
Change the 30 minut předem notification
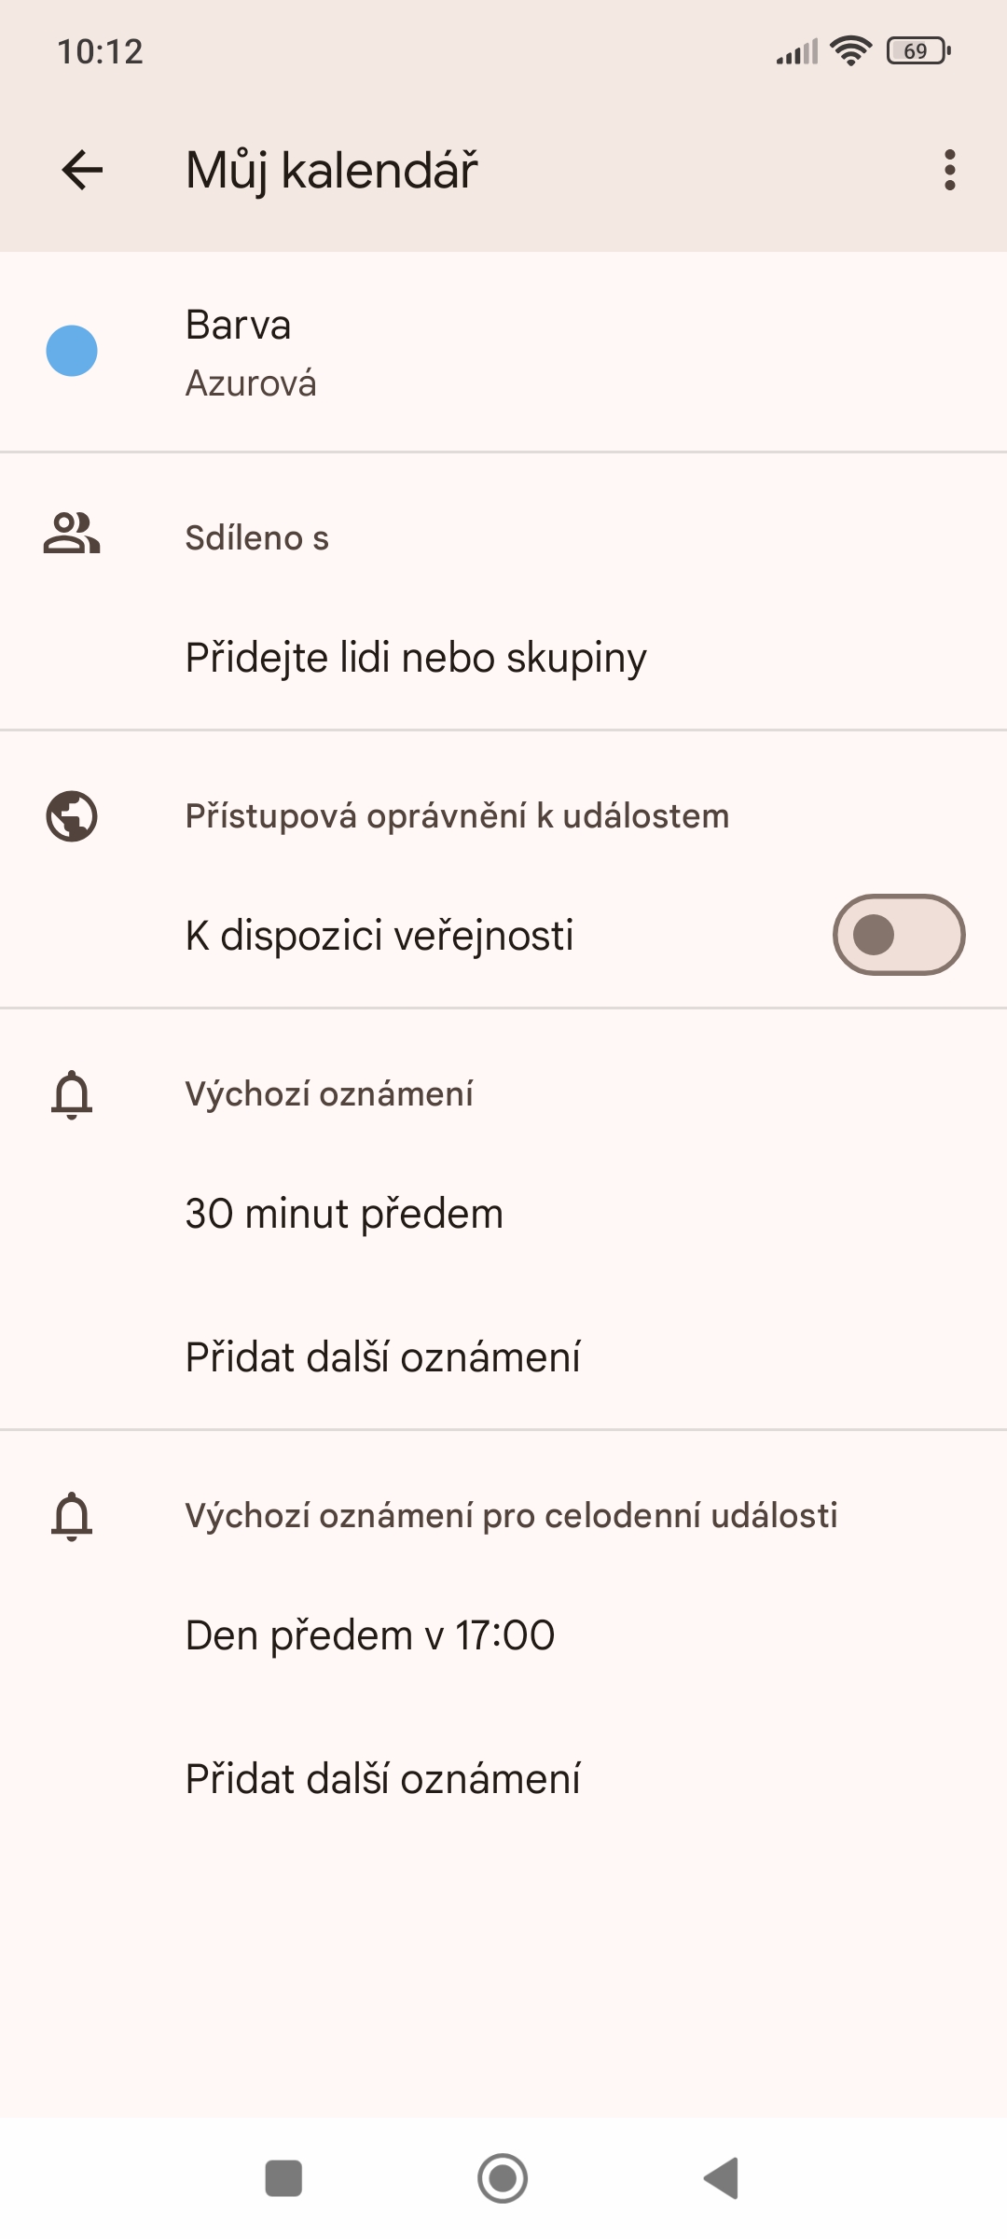(344, 1214)
